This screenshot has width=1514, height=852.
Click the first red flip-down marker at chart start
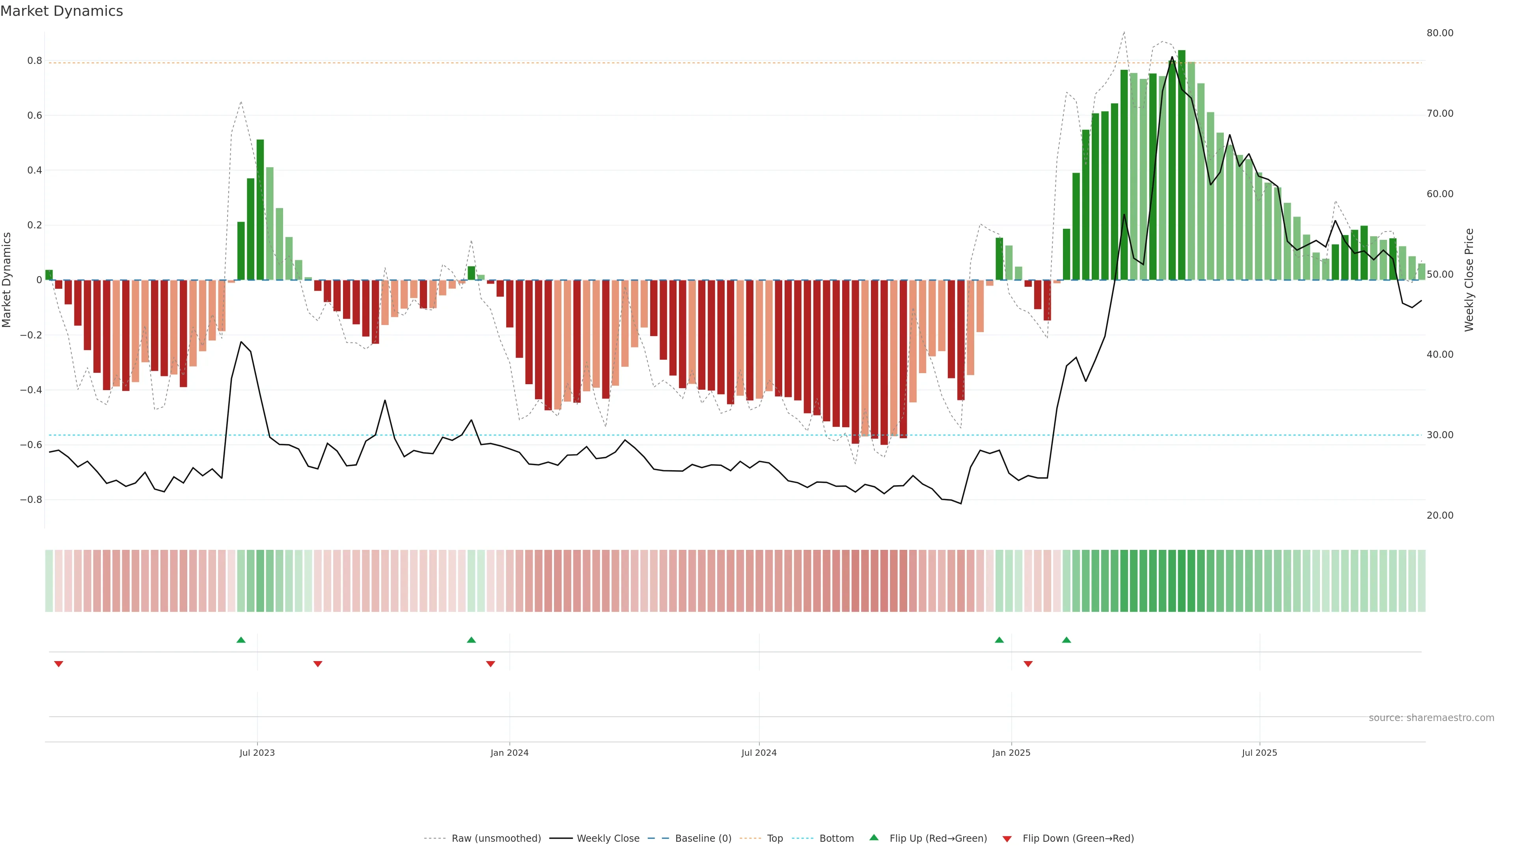[x=59, y=664]
